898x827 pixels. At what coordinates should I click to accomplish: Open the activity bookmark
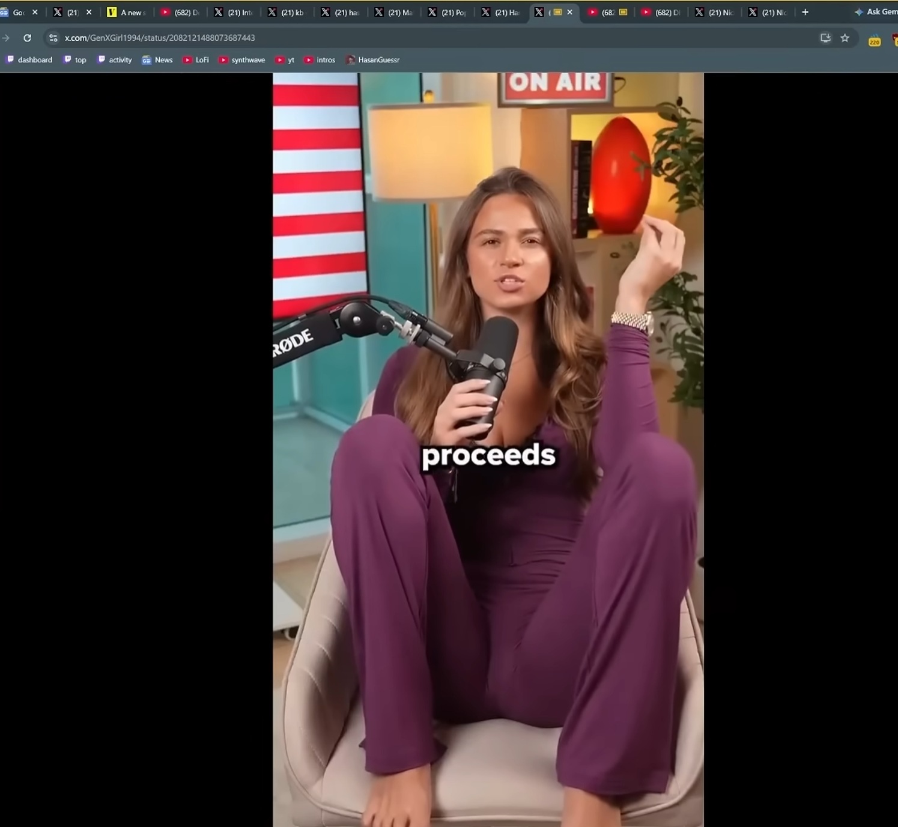point(115,60)
